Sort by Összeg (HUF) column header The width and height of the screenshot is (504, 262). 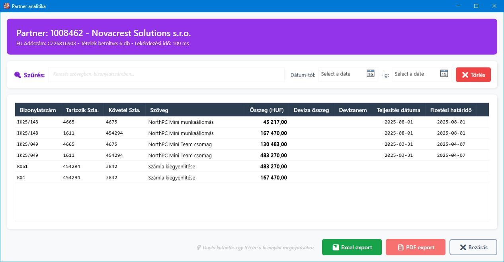[x=266, y=110]
